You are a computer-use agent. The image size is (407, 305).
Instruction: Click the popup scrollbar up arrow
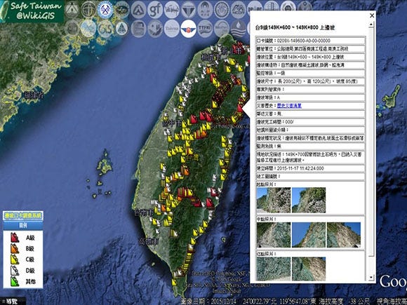pos(371,25)
